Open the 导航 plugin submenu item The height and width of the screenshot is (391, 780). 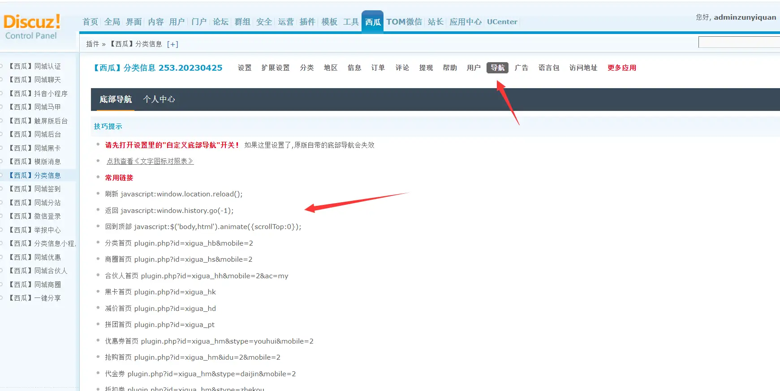pos(497,68)
